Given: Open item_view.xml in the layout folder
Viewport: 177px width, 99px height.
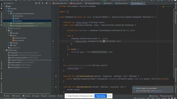Looking at the screenshot, I should pos(18,40).
